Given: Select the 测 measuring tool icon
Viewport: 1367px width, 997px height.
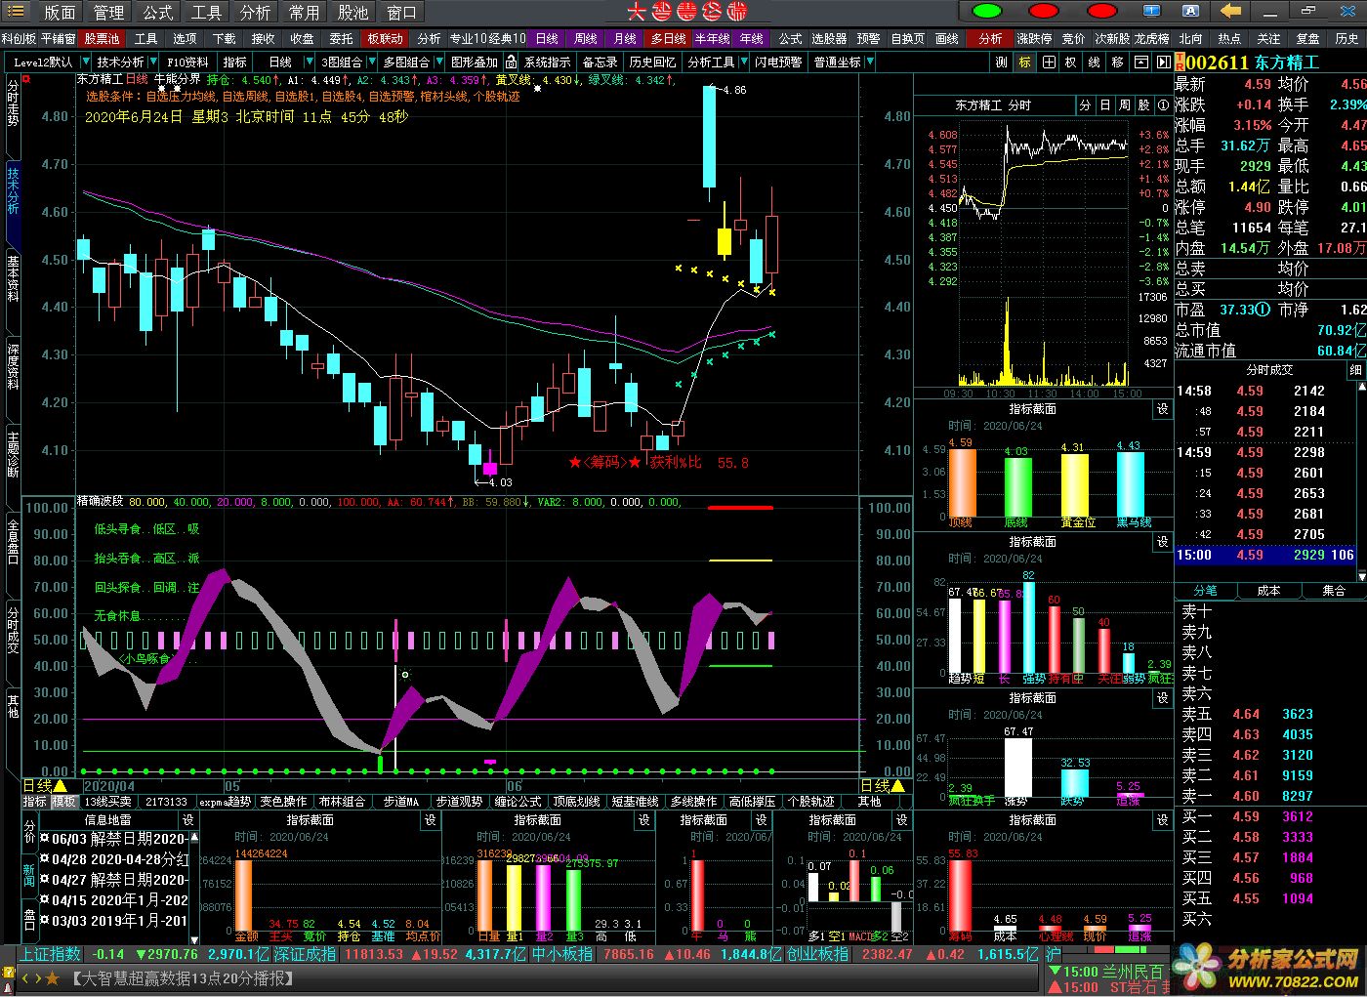Looking at the screenshot, I should click(x=1002, y=62).
